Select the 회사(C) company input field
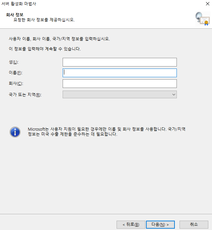212x230 pixels. (120, 84)
